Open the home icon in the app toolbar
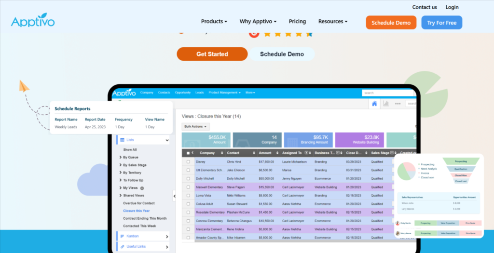494x253 pixels. tap(374, 104)
